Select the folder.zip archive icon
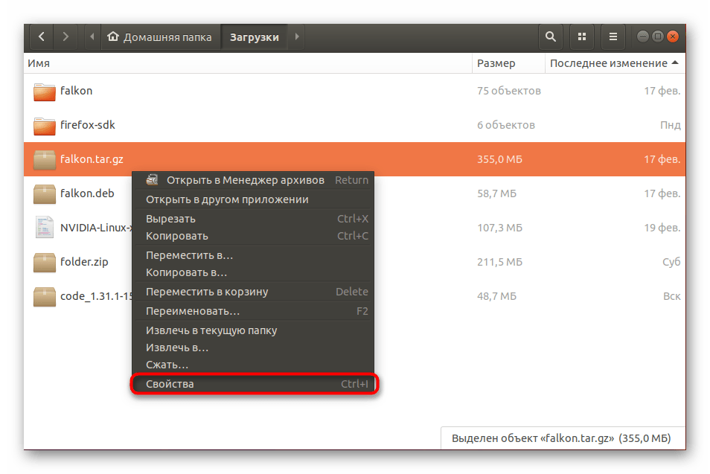Image resolution: width=710 pixels, height=474 pixels. click(x=45, y=262)
